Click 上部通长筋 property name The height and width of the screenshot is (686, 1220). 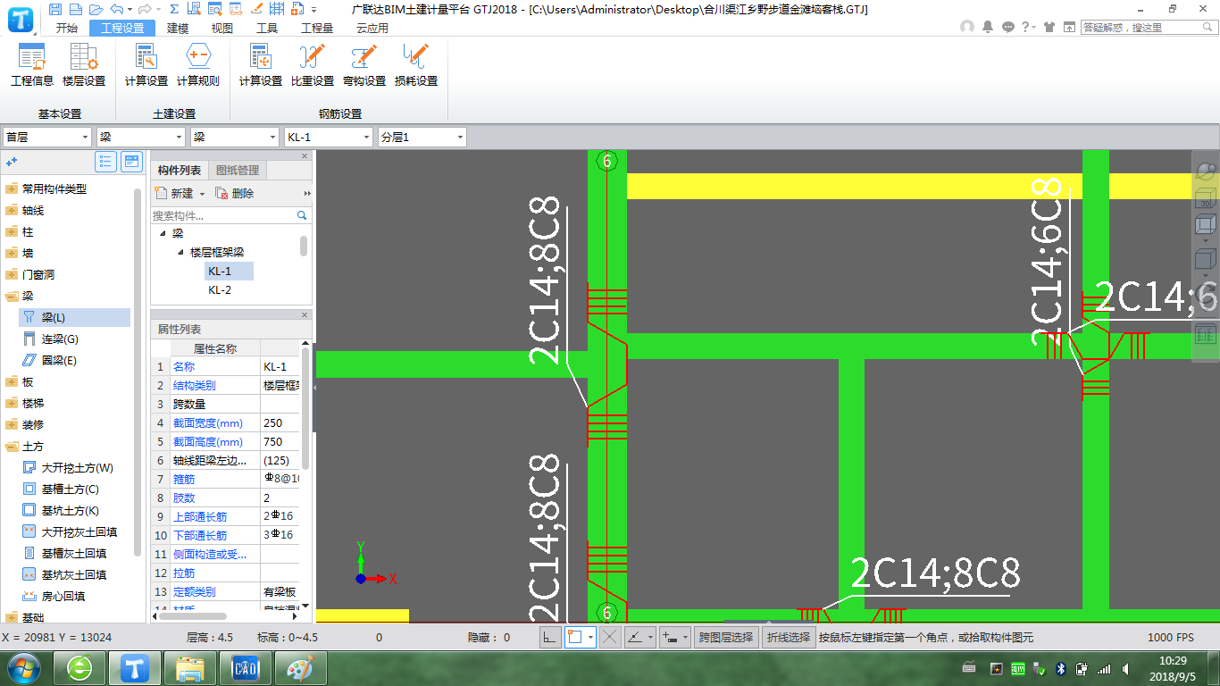tap(200, 516)
